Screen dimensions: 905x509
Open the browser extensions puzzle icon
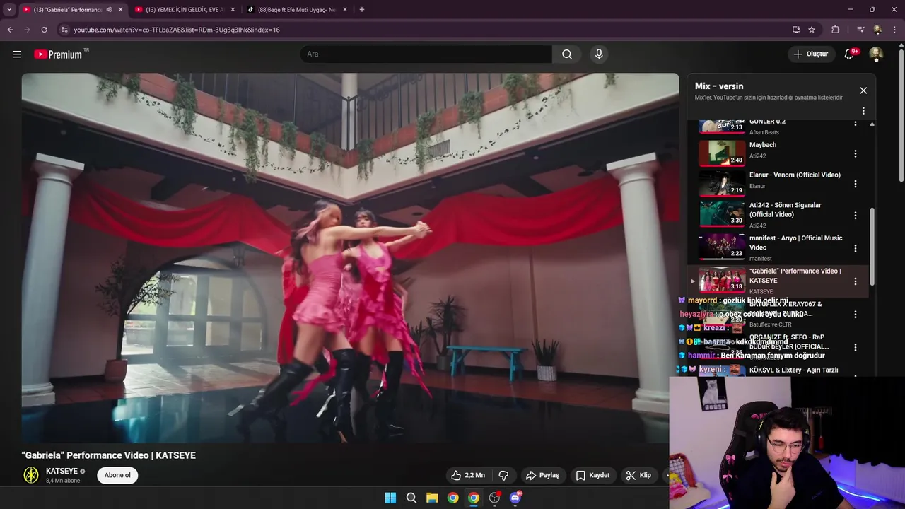836,30
